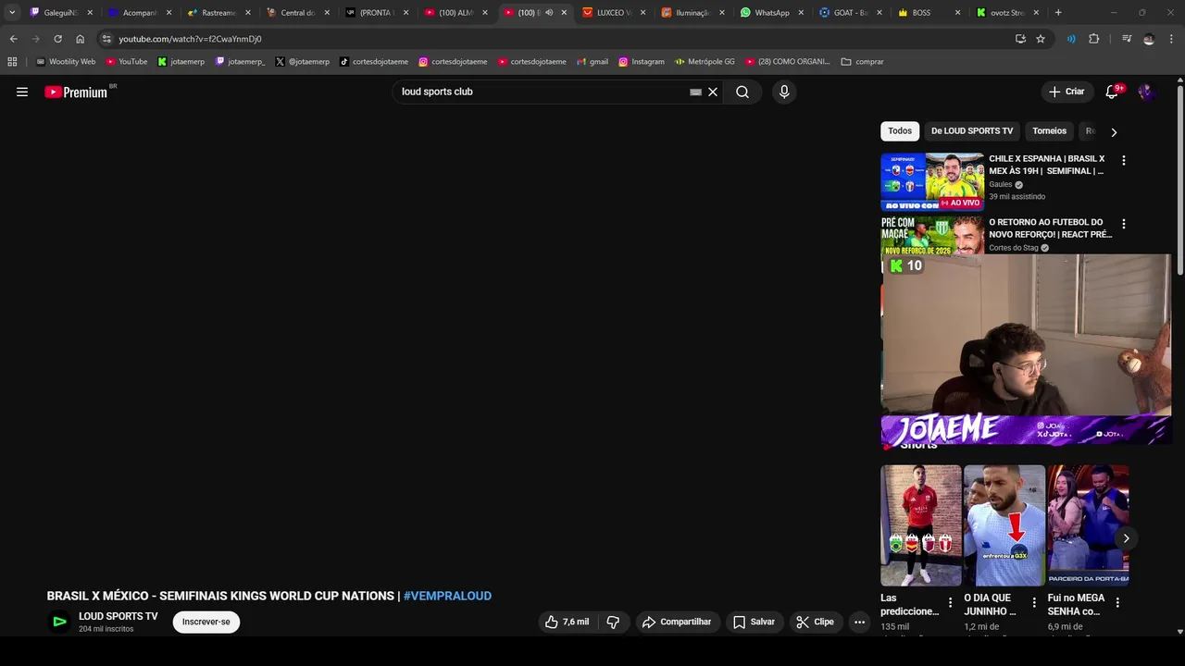Screen dimensions: 1185x666
Task: Open Instagram bookmark
Action: (641, 62)
